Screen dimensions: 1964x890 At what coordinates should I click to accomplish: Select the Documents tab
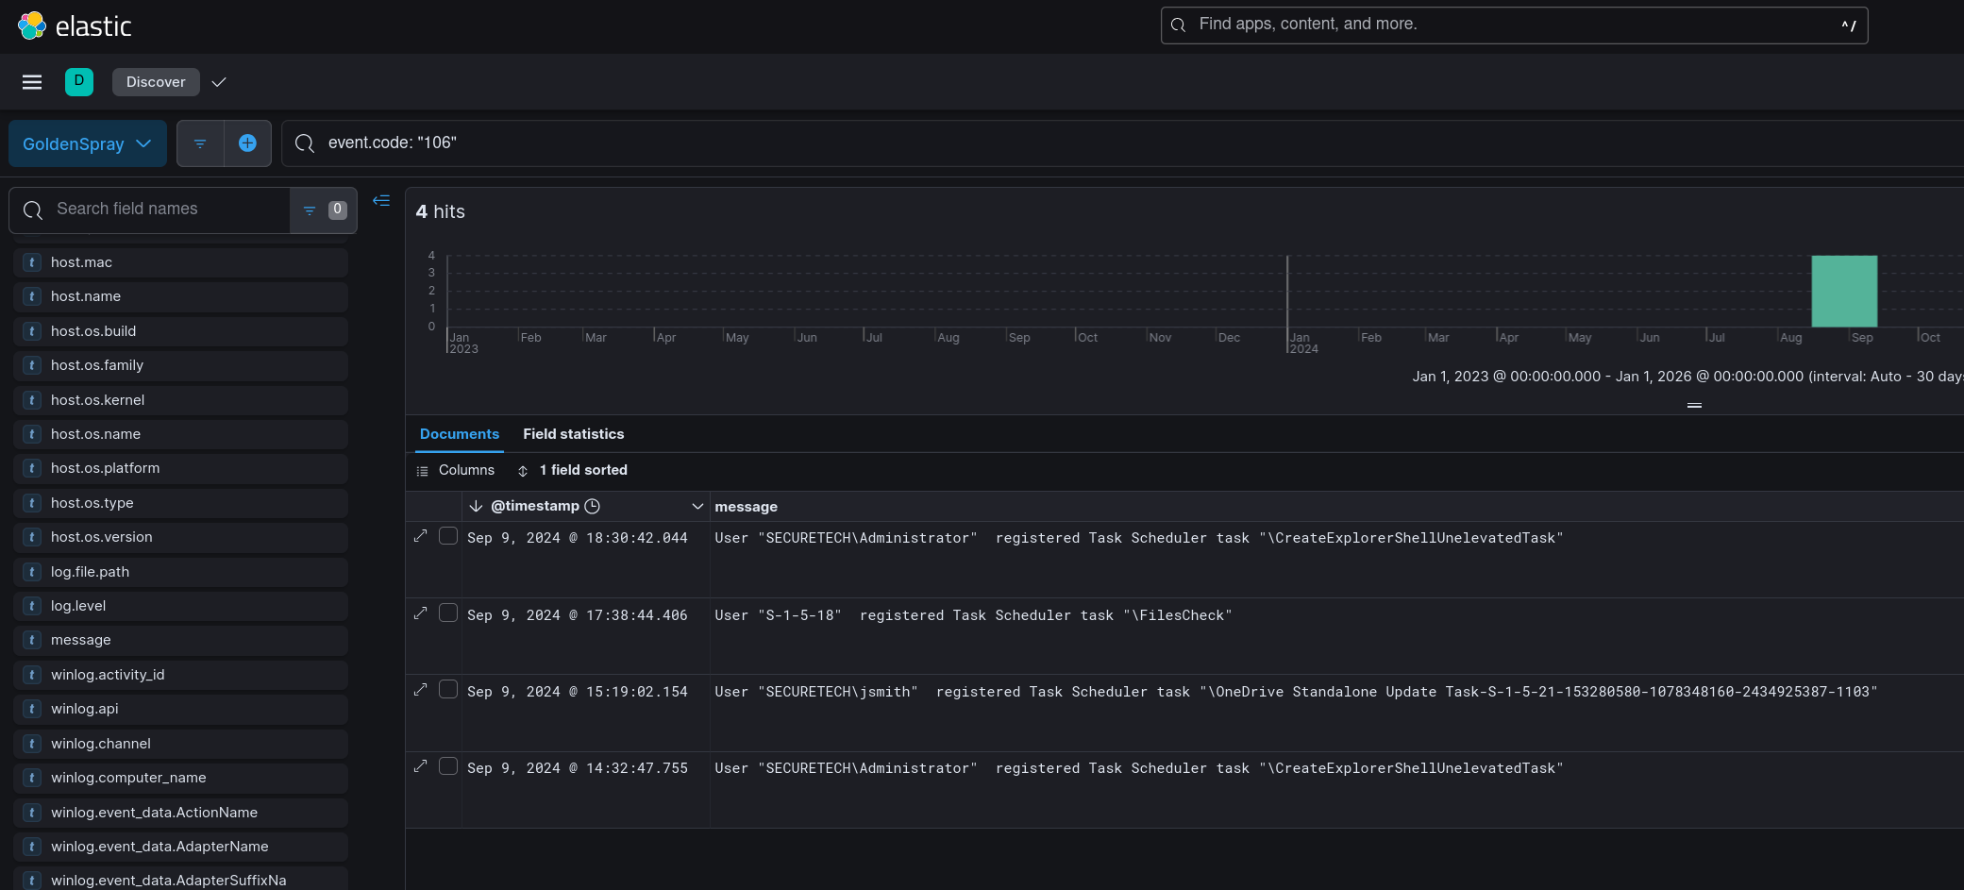pos(459,434)
